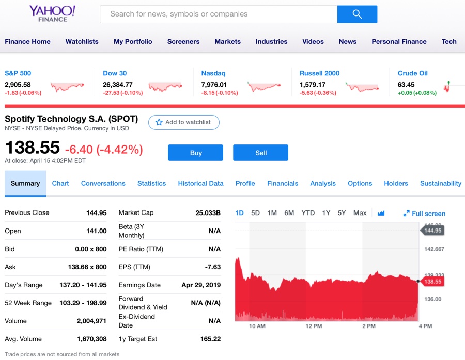465x360 pixels.
Task: Click Add to watchlist button
Action: click(x=184, y=122)
